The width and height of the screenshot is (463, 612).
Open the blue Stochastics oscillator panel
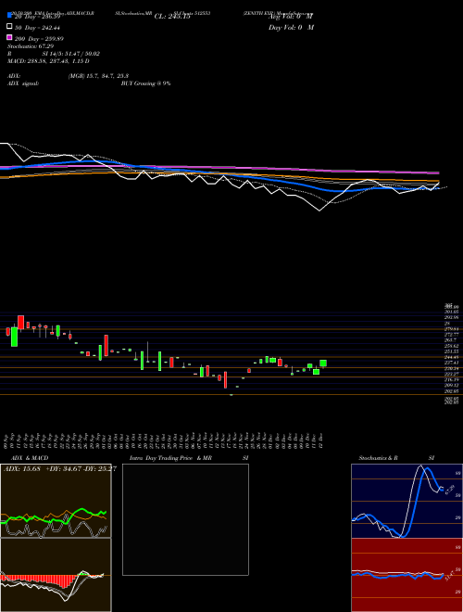pos(407,501)
